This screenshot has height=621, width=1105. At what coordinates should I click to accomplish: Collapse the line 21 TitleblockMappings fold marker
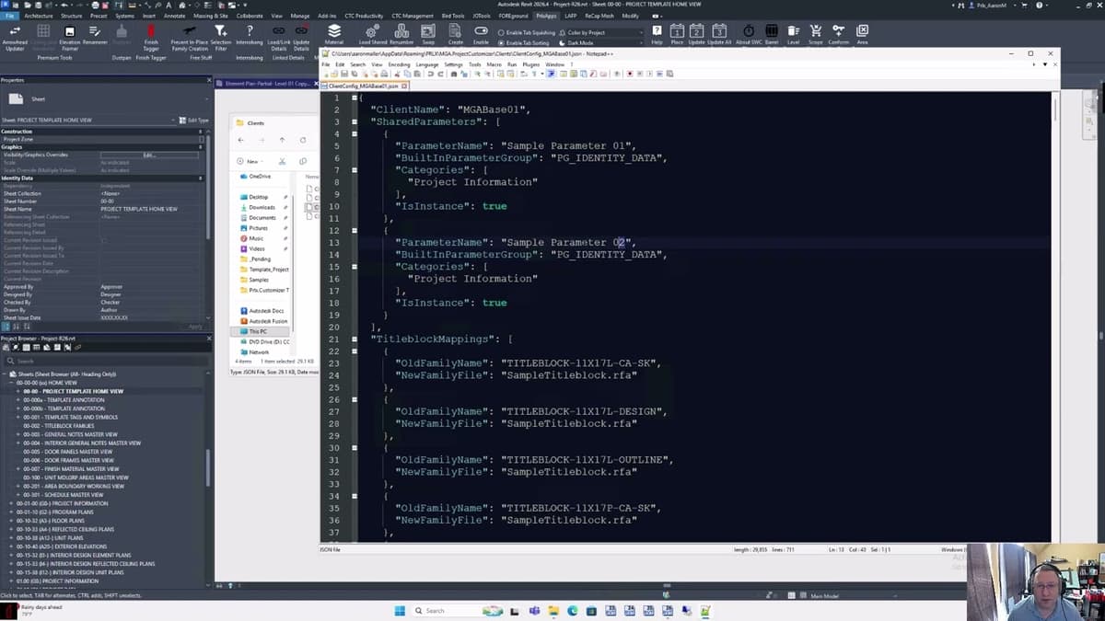coord(355,339)
